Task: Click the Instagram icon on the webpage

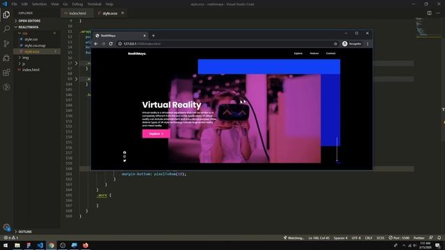Action: (124, 156)
